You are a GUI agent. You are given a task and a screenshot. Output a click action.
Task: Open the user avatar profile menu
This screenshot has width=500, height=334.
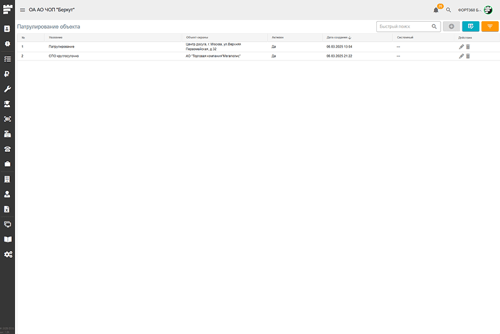488,10
